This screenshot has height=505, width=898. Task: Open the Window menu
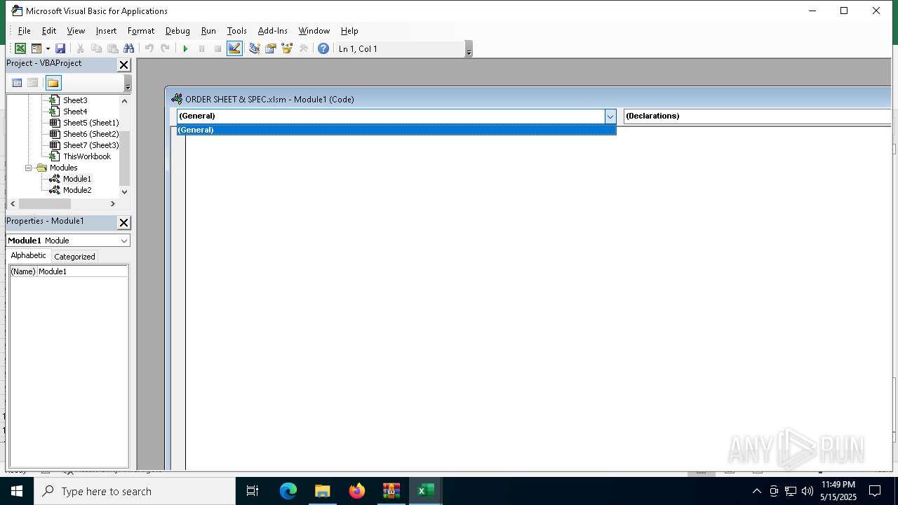[x=314, y=31]
